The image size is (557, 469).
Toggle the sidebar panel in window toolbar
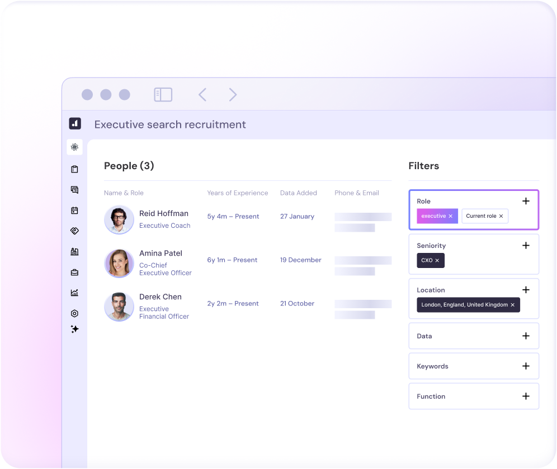(x=163, y=95)
